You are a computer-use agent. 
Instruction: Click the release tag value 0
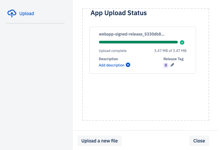tap(166, 65)
